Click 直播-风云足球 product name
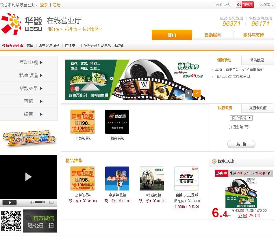This screenshot has height=238, width=276. [187, 195]
